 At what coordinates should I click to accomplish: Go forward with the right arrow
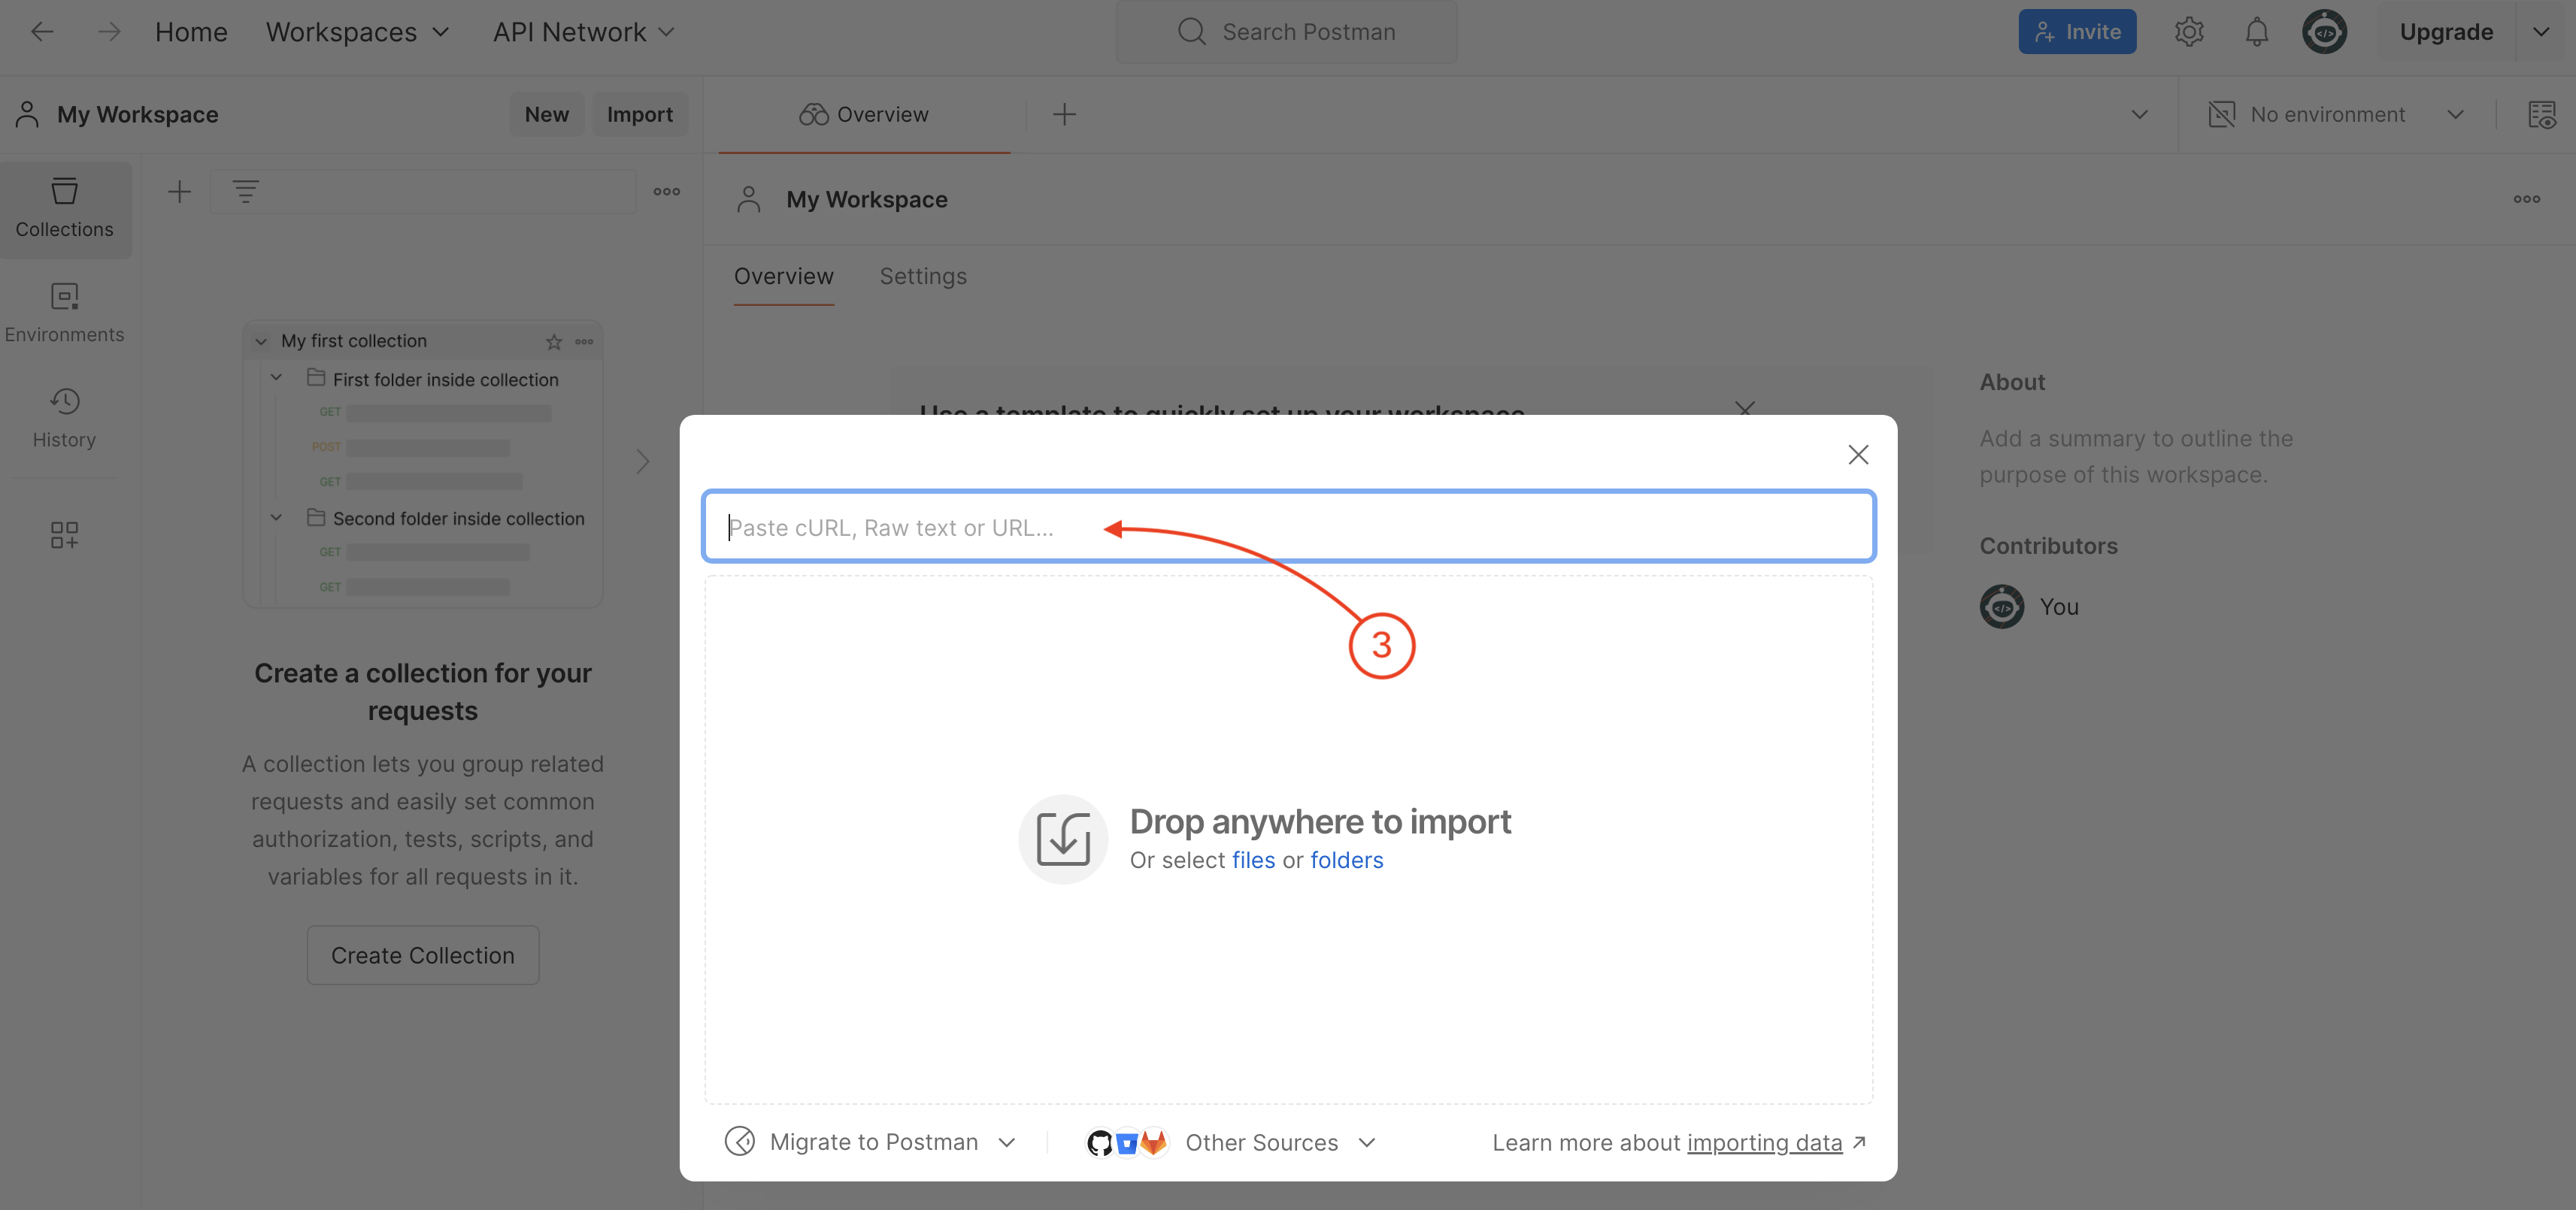click(x=109, y=32)
